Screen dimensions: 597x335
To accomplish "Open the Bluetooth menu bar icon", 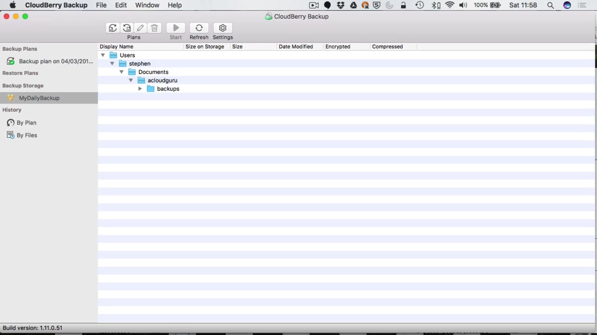I will tap(436, 5).
